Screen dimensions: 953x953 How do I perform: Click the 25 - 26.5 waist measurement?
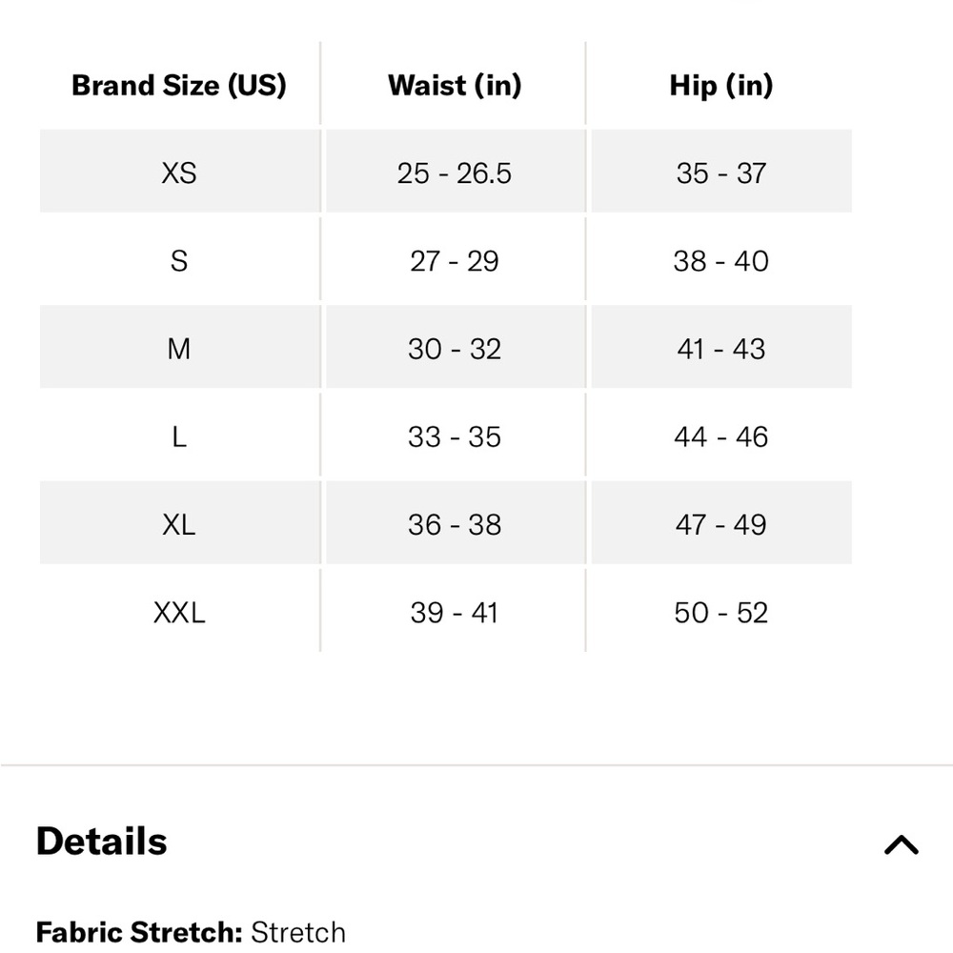[455, 173]
